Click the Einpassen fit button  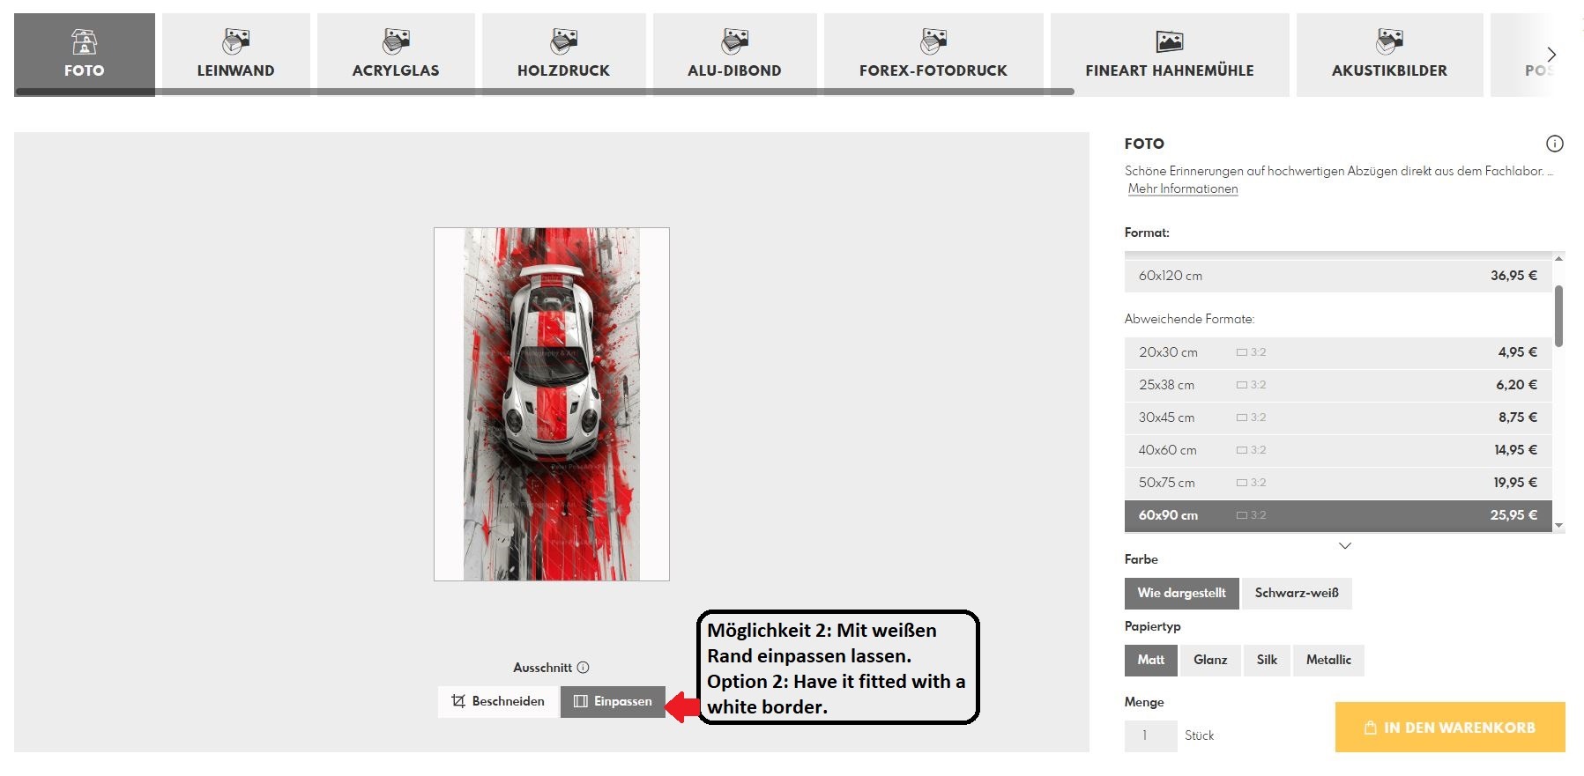click(x=613, y=701)
